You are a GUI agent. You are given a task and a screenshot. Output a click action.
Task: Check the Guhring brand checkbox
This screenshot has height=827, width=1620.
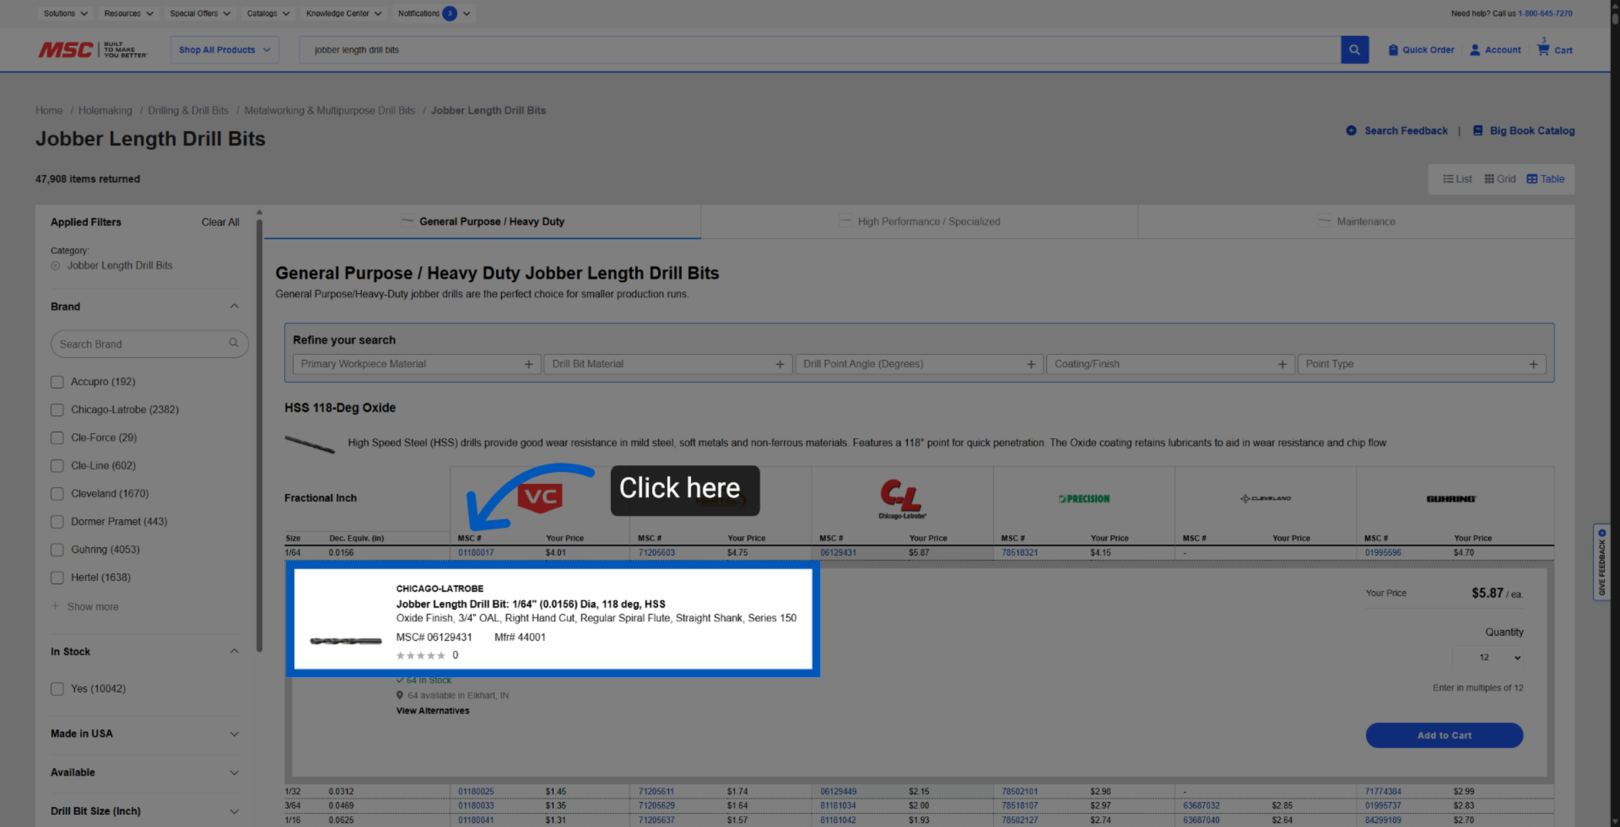point(57,550)
